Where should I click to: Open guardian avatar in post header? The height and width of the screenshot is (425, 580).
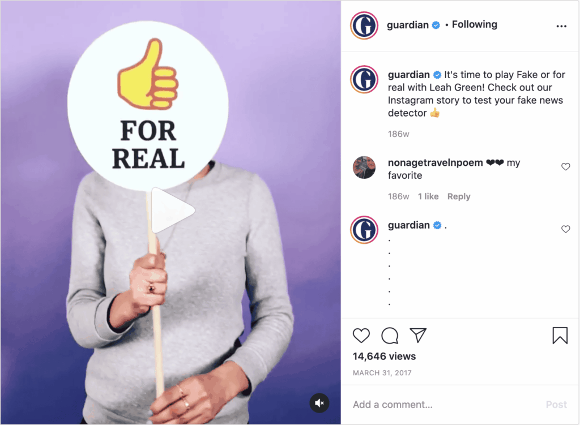364,25
